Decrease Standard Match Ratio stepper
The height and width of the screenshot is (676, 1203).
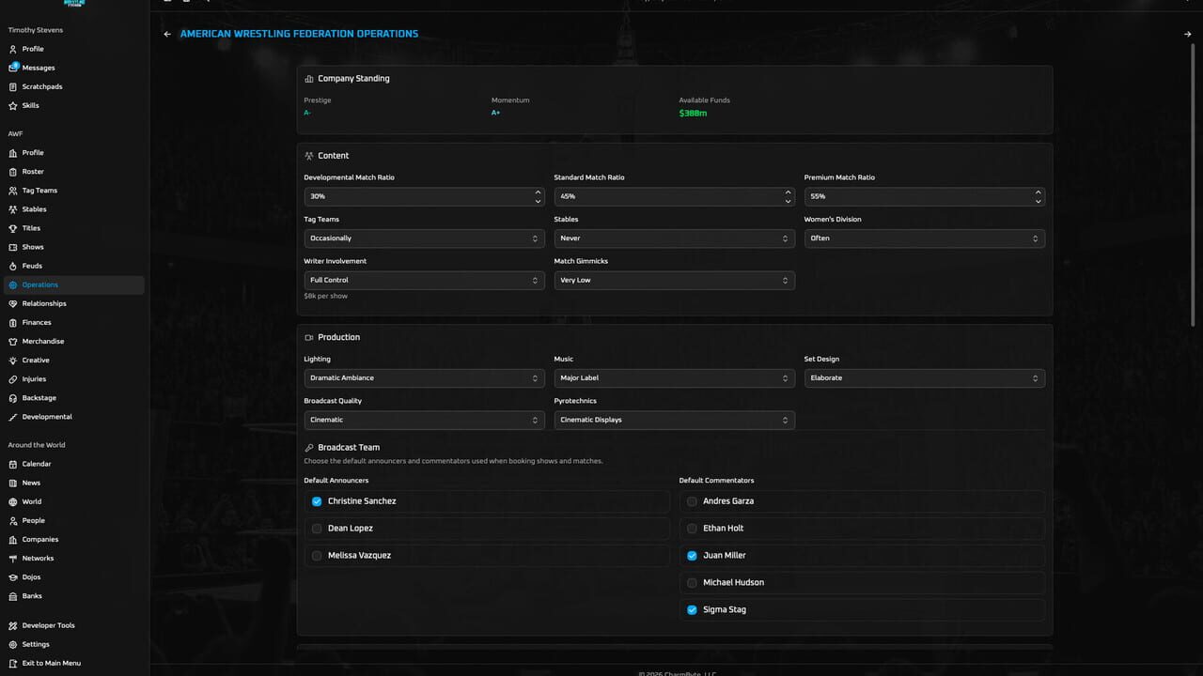pos(788,201)
